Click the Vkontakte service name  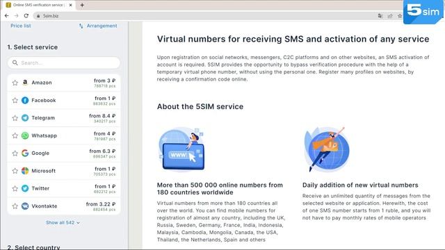(44, 206)
